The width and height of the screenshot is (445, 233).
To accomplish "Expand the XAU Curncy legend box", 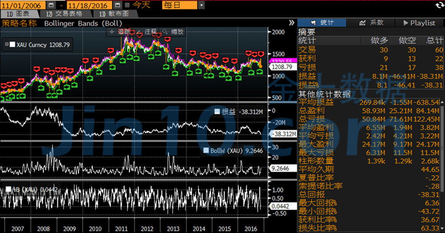I will point(6,45).
